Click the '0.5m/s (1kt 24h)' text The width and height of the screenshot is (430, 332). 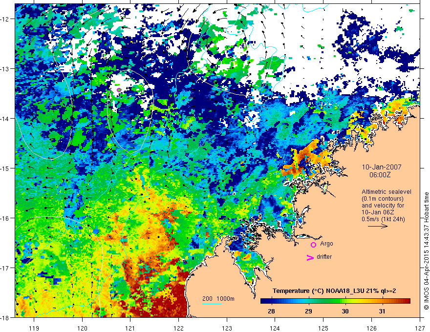(383, 219)
